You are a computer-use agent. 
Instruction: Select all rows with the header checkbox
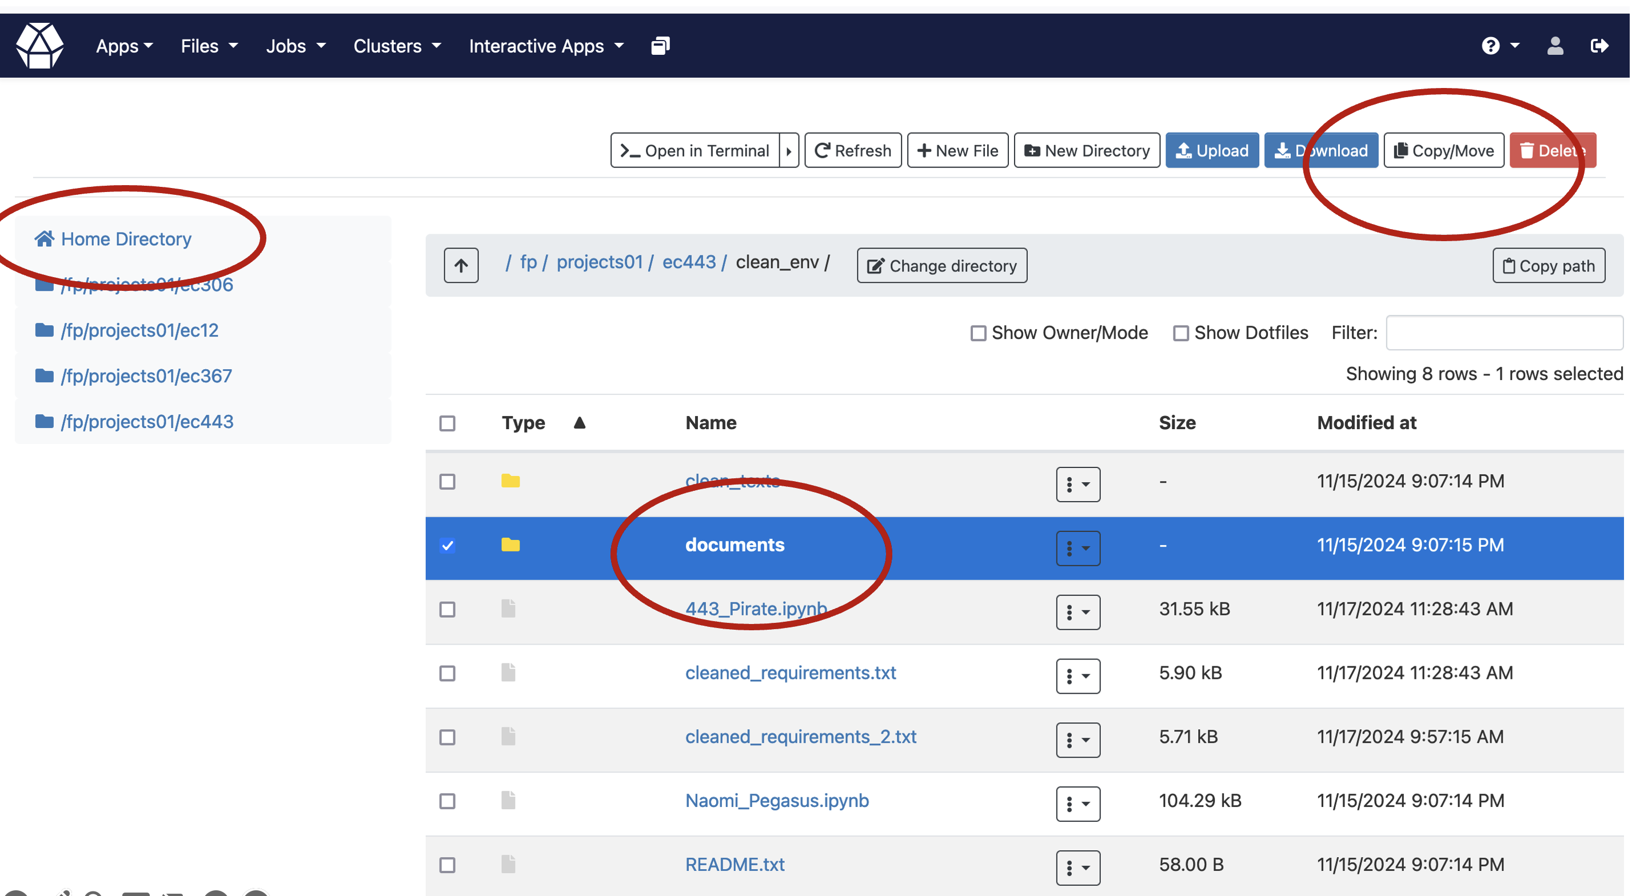tap(447, 423)
